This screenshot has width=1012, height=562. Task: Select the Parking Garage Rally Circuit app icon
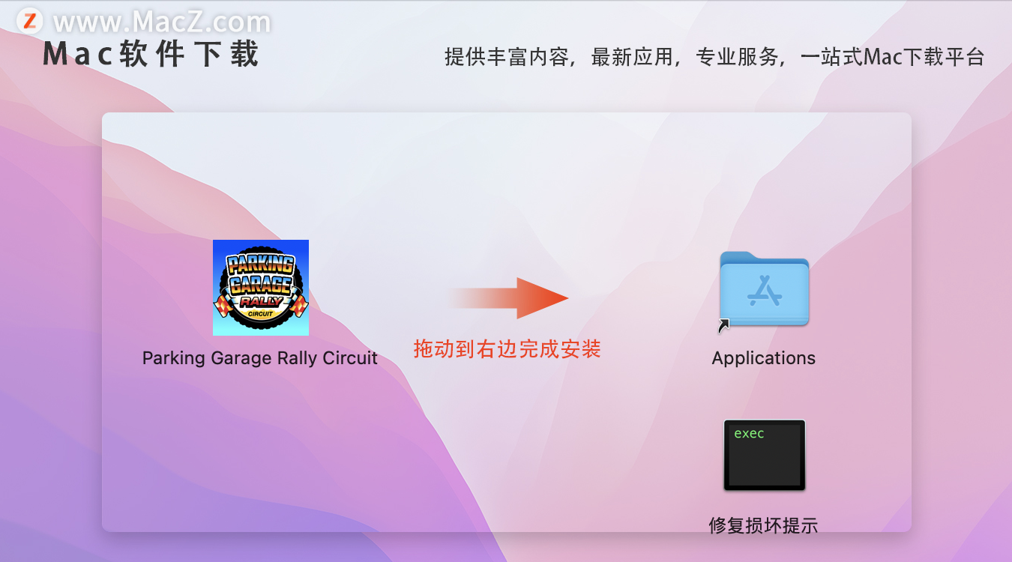click(x=260, y=287)
